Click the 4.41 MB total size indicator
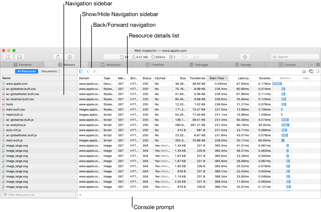The width and height of the screenshot is (321, 212). [x=140, y=57]
